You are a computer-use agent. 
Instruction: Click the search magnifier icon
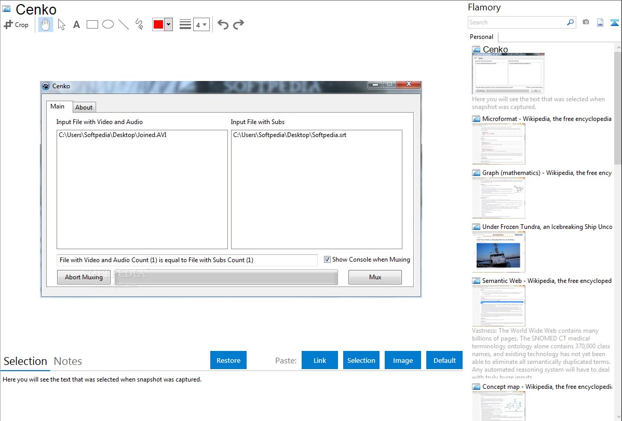pos(571,22)
